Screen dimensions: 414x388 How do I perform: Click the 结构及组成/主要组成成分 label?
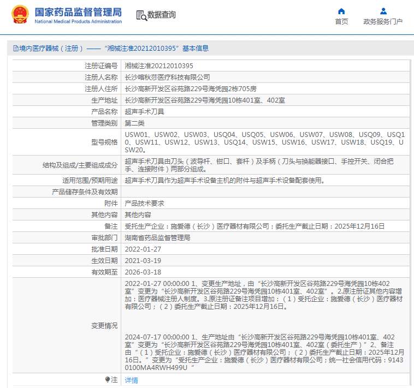[x=80, y=165]
